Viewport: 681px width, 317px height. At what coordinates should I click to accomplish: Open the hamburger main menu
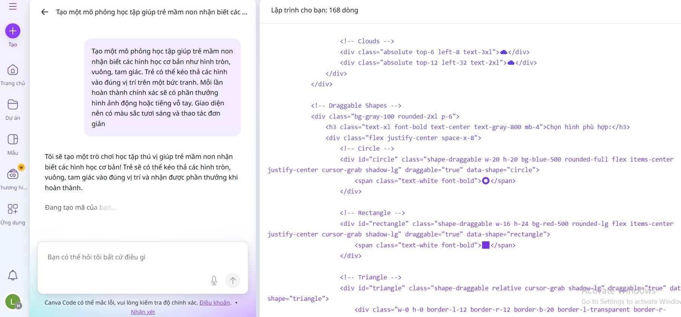pos(13,6)
